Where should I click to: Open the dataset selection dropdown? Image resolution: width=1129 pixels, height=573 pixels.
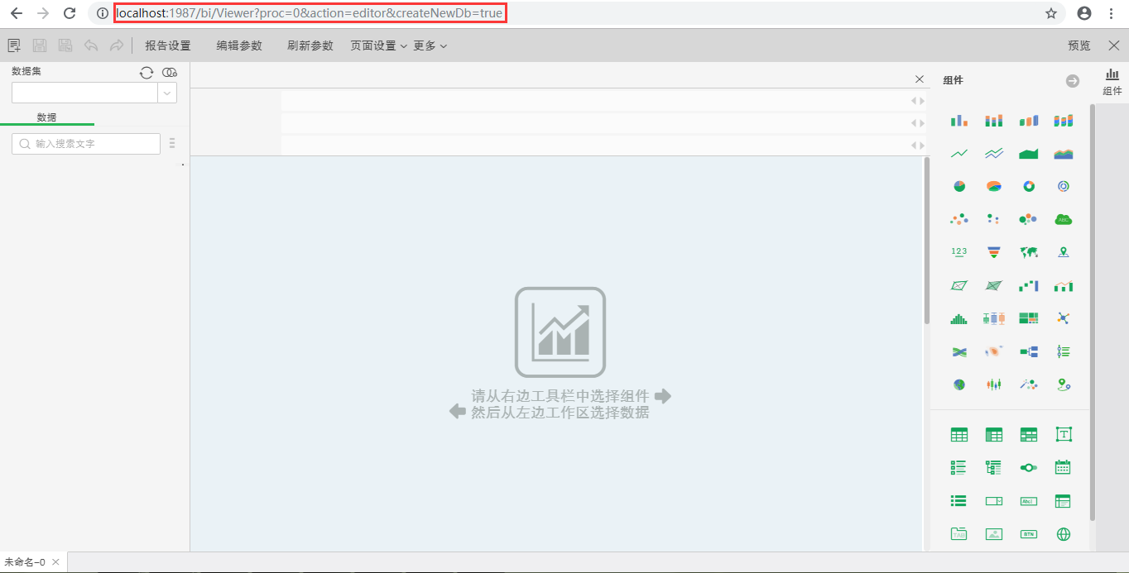click(167, 93)
